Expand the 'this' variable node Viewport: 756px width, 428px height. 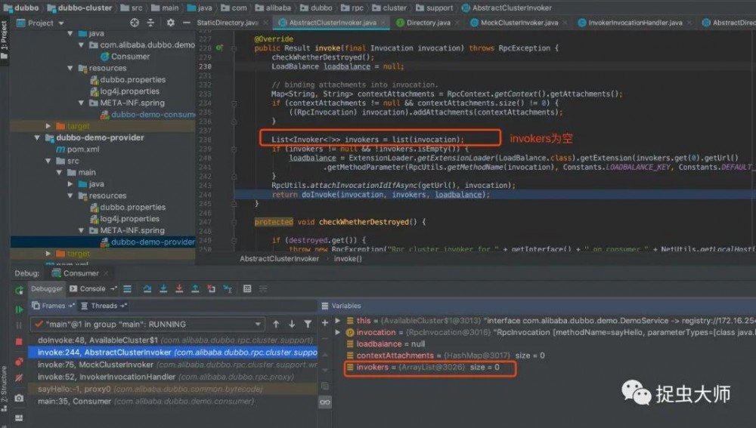click(337, 321)
